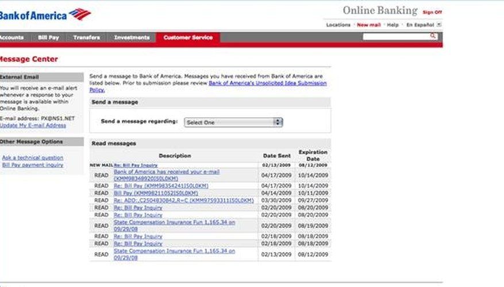
Task: Click the Send a message heading
Action: click(115, 102)
